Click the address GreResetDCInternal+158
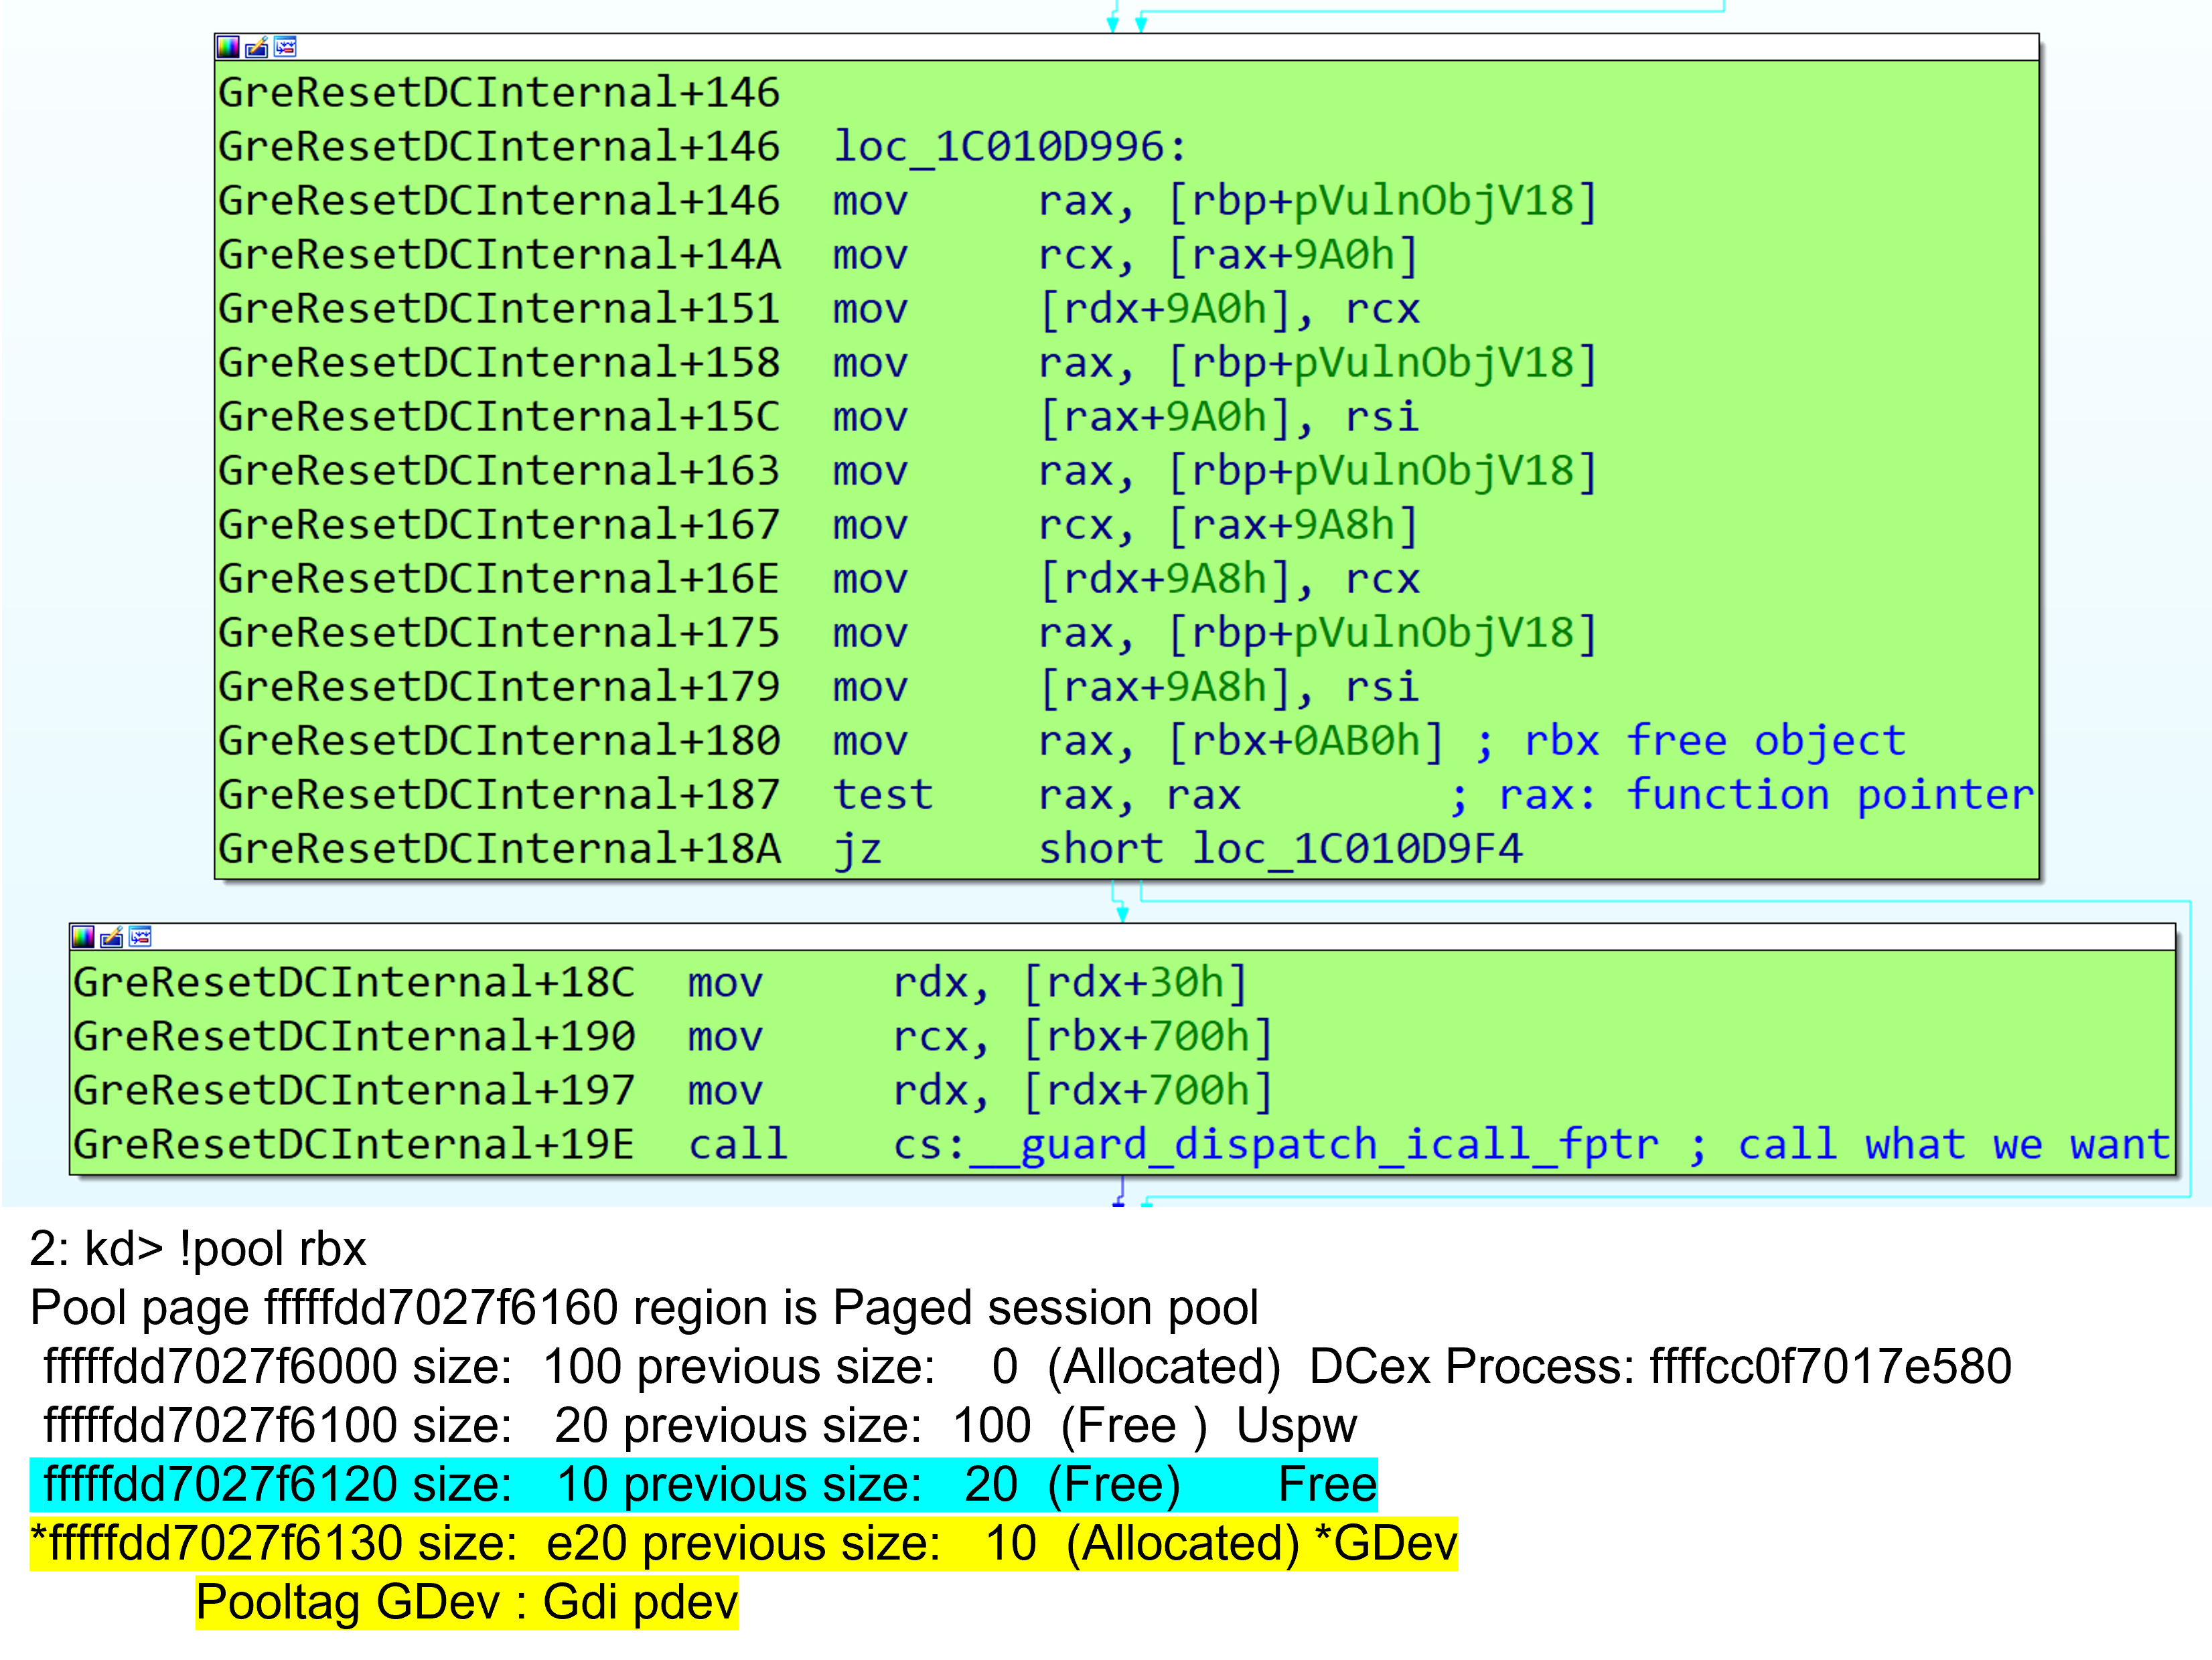2212x1660 pixels. (x=499, y=363)
